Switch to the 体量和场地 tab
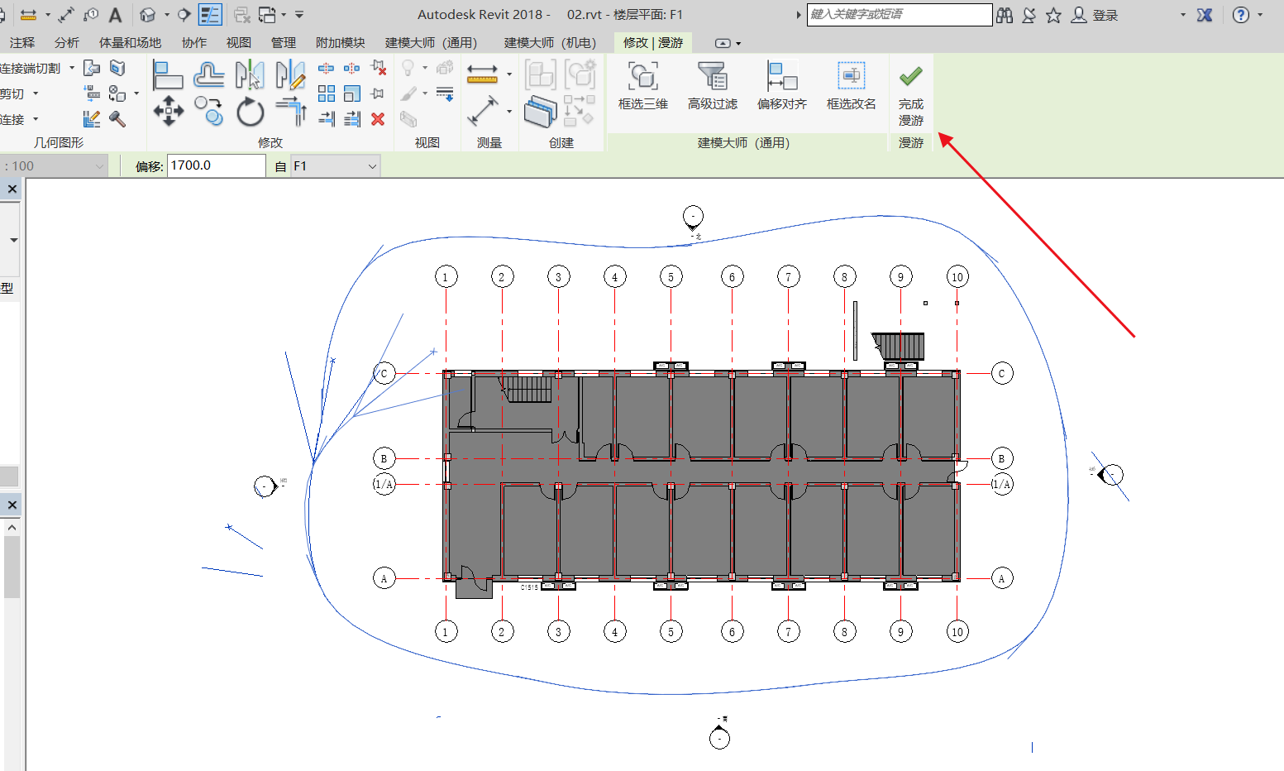The image size is (1284, 771). (x=130, y=43)
